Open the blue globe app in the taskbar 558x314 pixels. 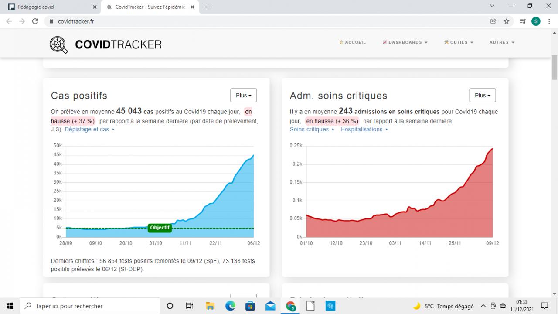coord(330,306)
